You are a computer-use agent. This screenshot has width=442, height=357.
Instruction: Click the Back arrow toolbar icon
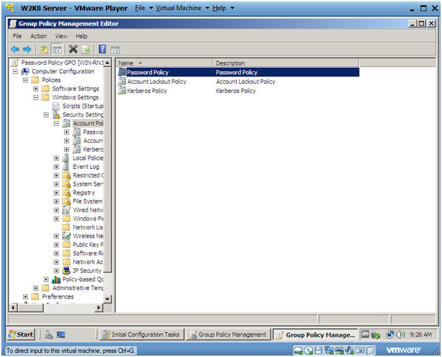tap(15, 49)
